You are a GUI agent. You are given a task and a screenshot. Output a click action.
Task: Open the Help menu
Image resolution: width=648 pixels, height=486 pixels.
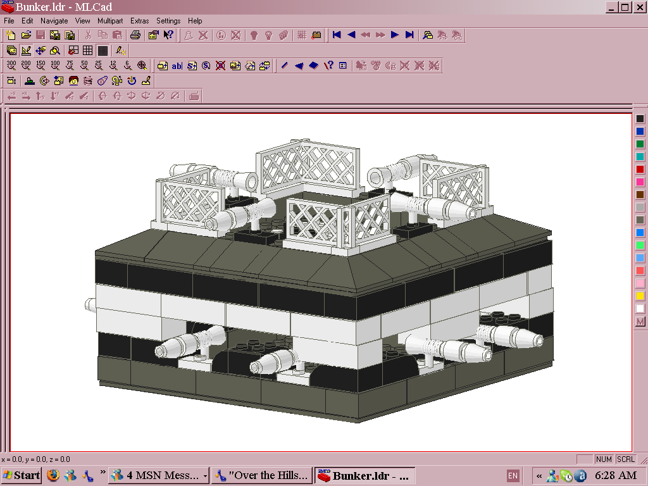click(x=195, y=21)
